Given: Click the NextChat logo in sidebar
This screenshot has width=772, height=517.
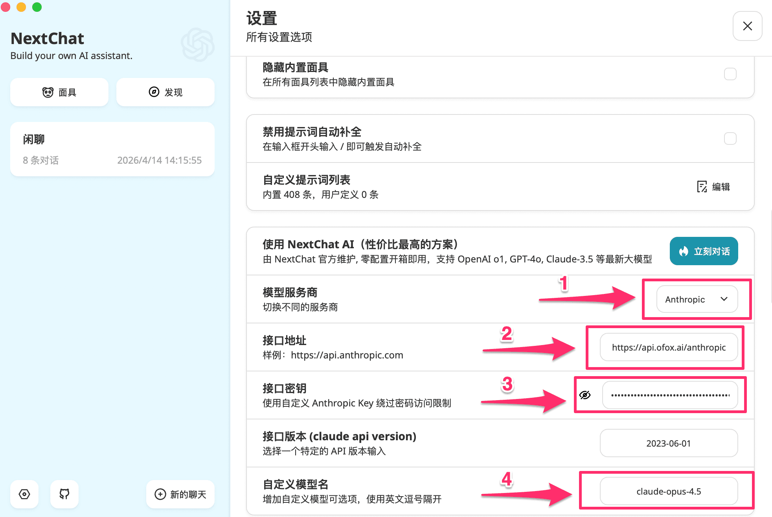Looking at the screenshot, I should pos(47,38).
